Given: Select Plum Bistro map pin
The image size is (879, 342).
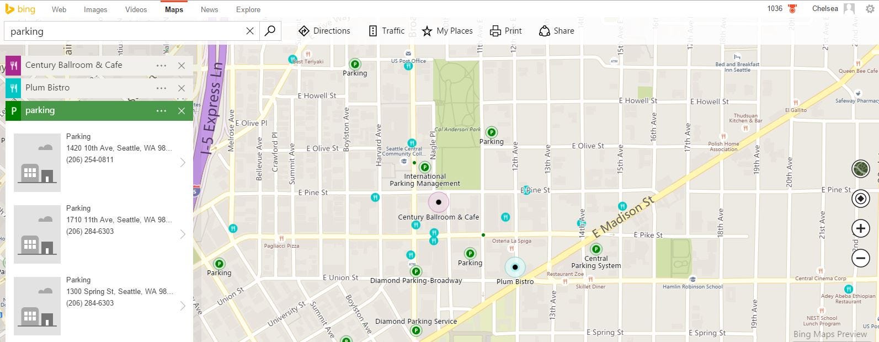Looking at the screenshot, I should pyautogui.click(x=515, y=268).
